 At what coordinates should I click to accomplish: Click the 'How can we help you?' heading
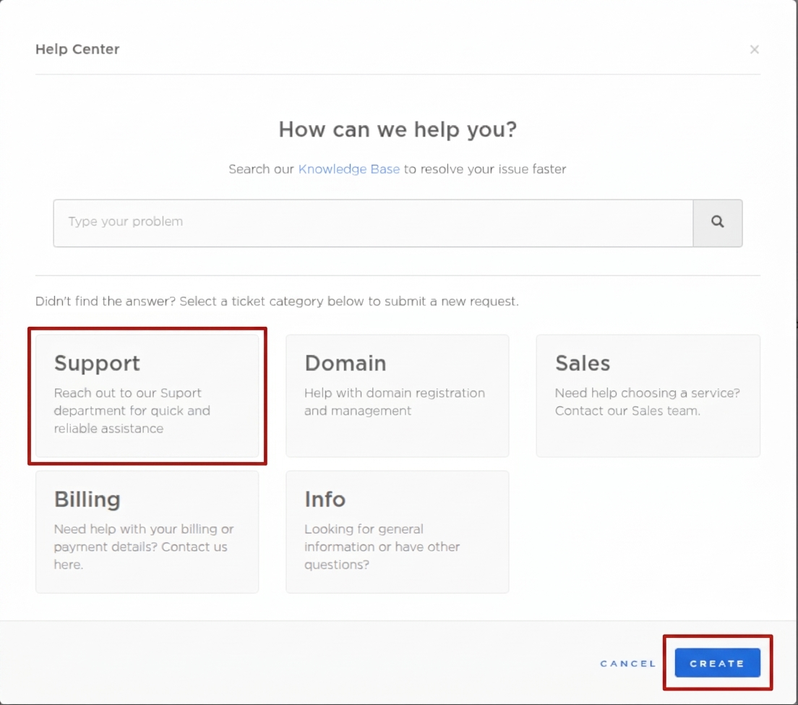click(398, 129)
